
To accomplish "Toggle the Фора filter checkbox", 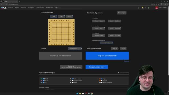I will coord(102,79).
